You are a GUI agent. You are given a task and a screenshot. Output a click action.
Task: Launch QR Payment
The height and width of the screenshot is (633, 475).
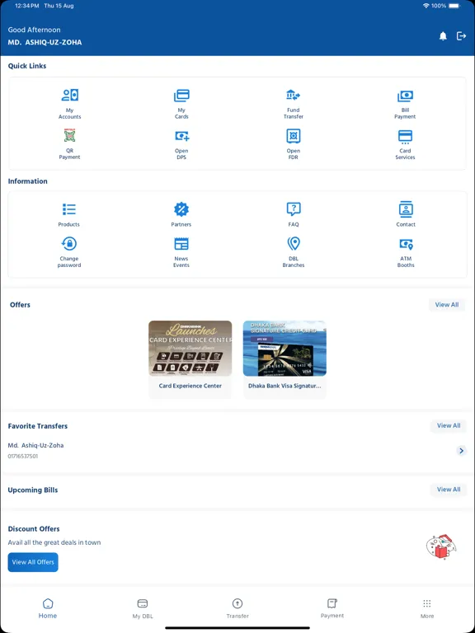click(69, 144)
